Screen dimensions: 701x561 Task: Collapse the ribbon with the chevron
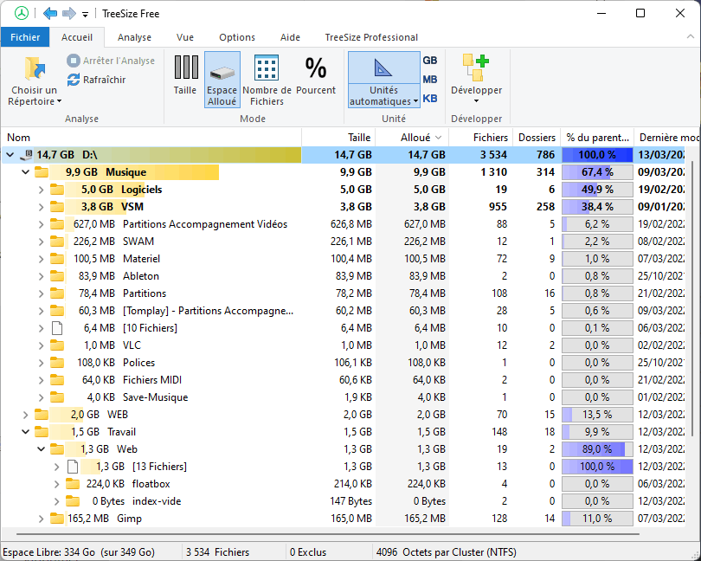coord(691,37)
